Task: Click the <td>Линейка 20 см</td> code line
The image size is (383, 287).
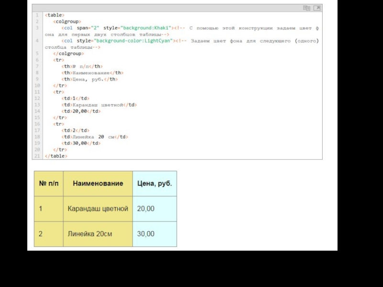Action: tap(94, 137)
